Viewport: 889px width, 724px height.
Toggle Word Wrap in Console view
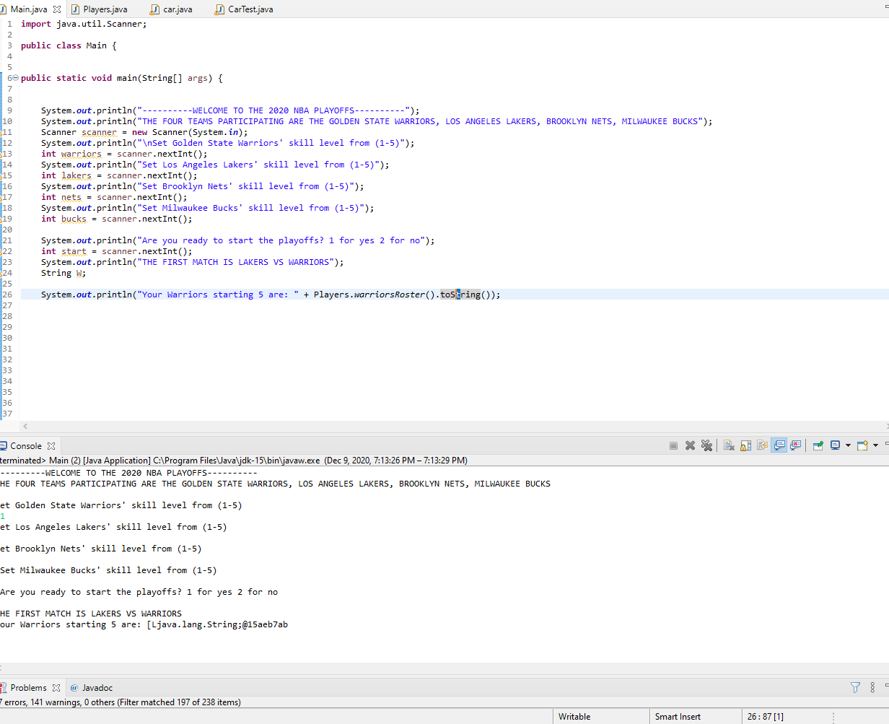(x=762, y=445)
